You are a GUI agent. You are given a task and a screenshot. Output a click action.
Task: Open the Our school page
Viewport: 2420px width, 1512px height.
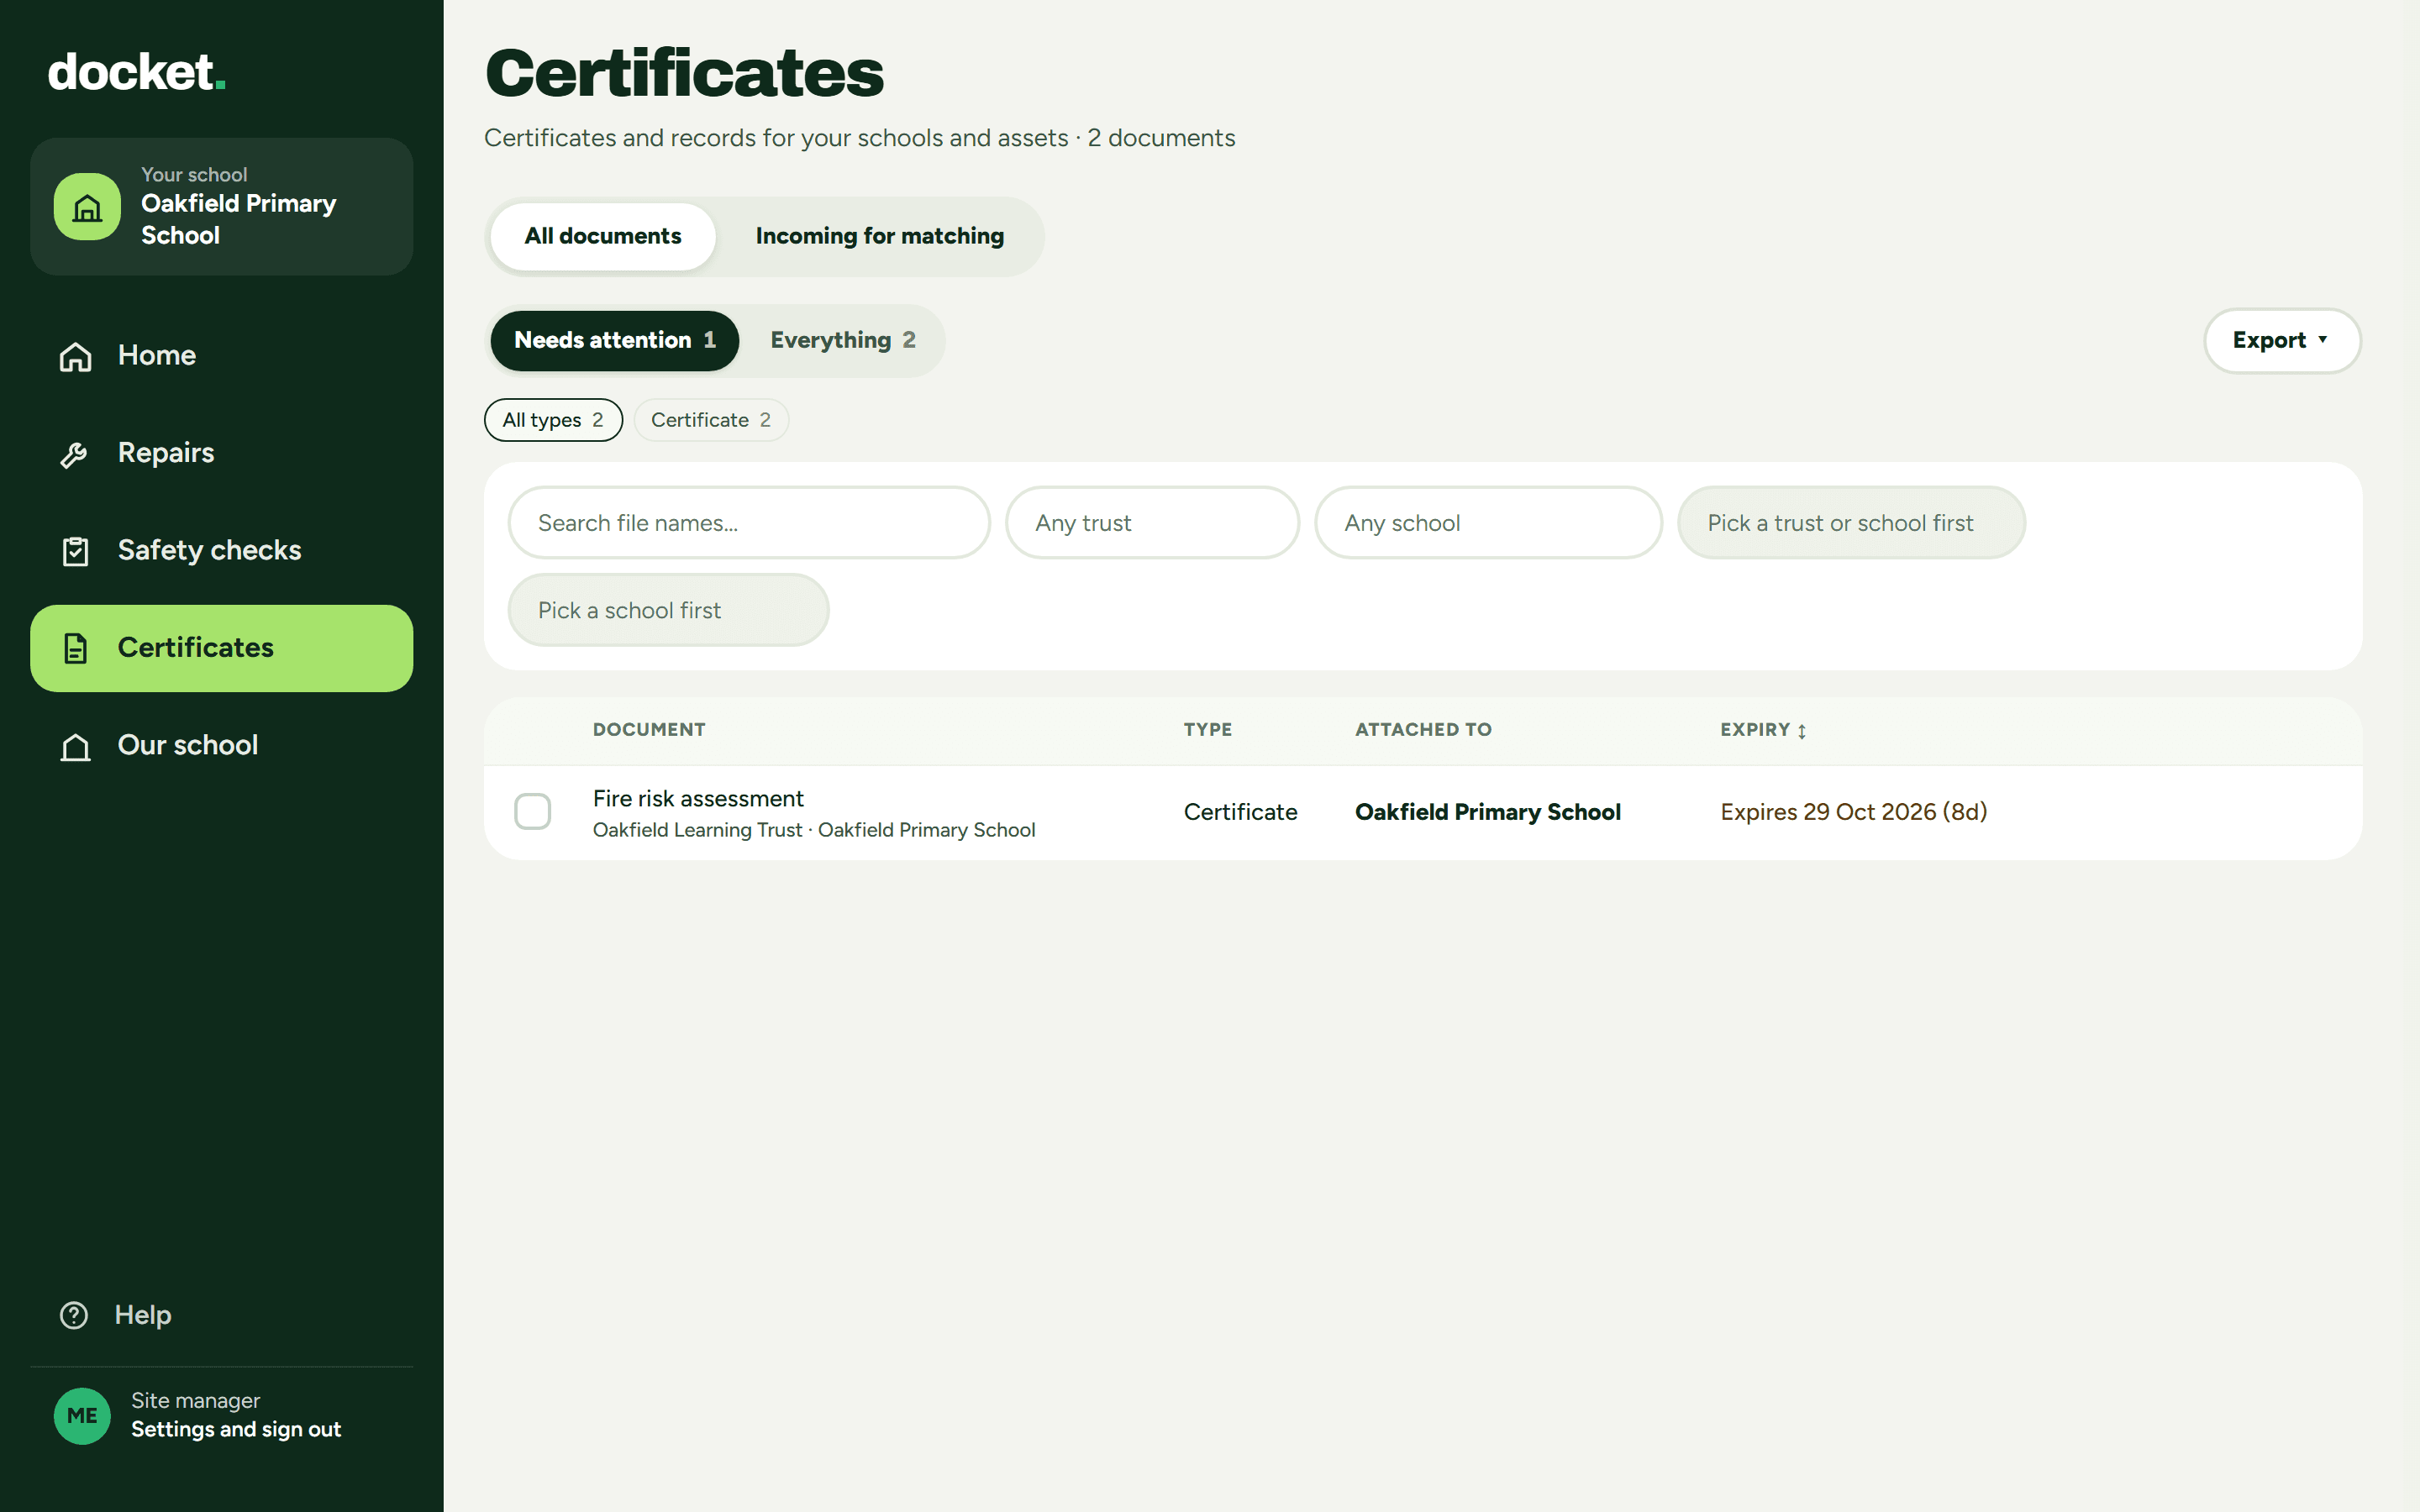[221, 746]
